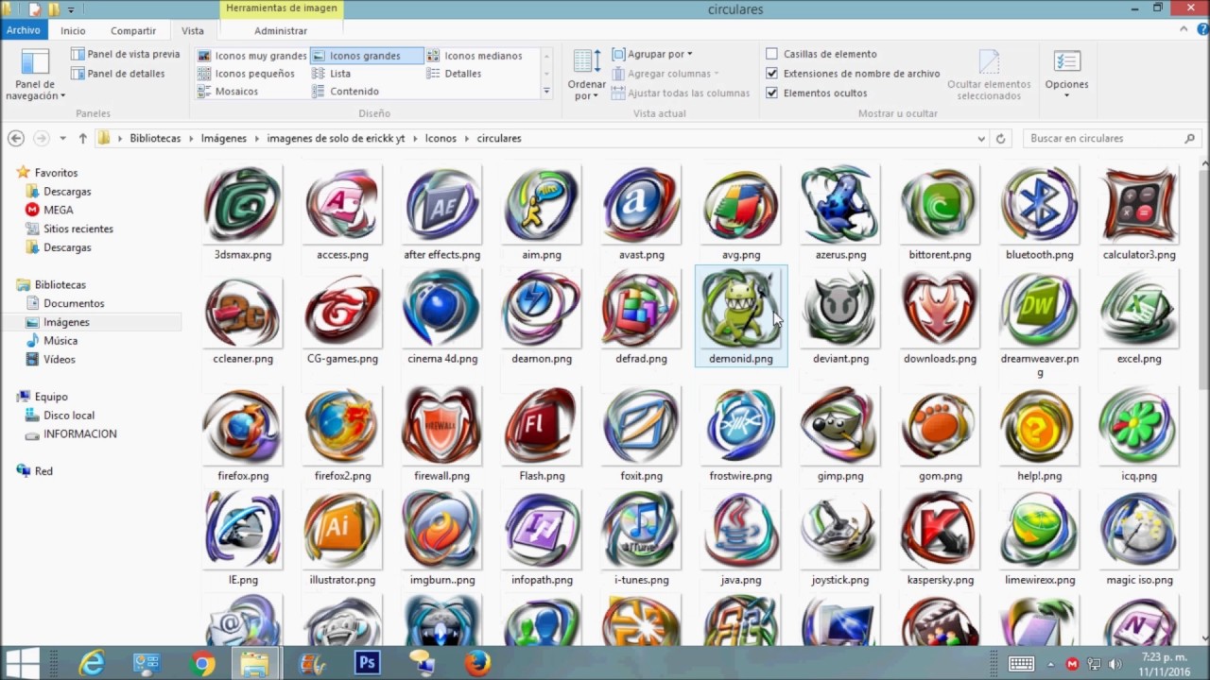Open address bar history dropdown
1210x680 pixels.
(980, 138)
